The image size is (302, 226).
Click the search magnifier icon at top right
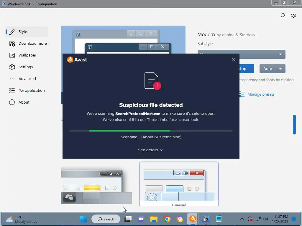point(283,15)
